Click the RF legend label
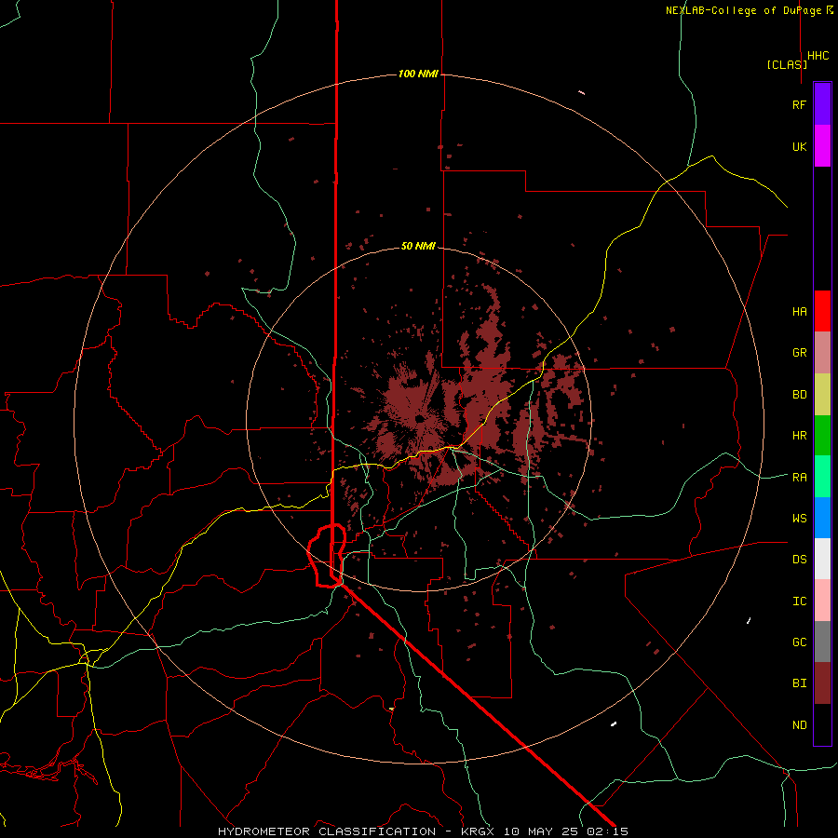838x838 pixels. tap(799, 104)
